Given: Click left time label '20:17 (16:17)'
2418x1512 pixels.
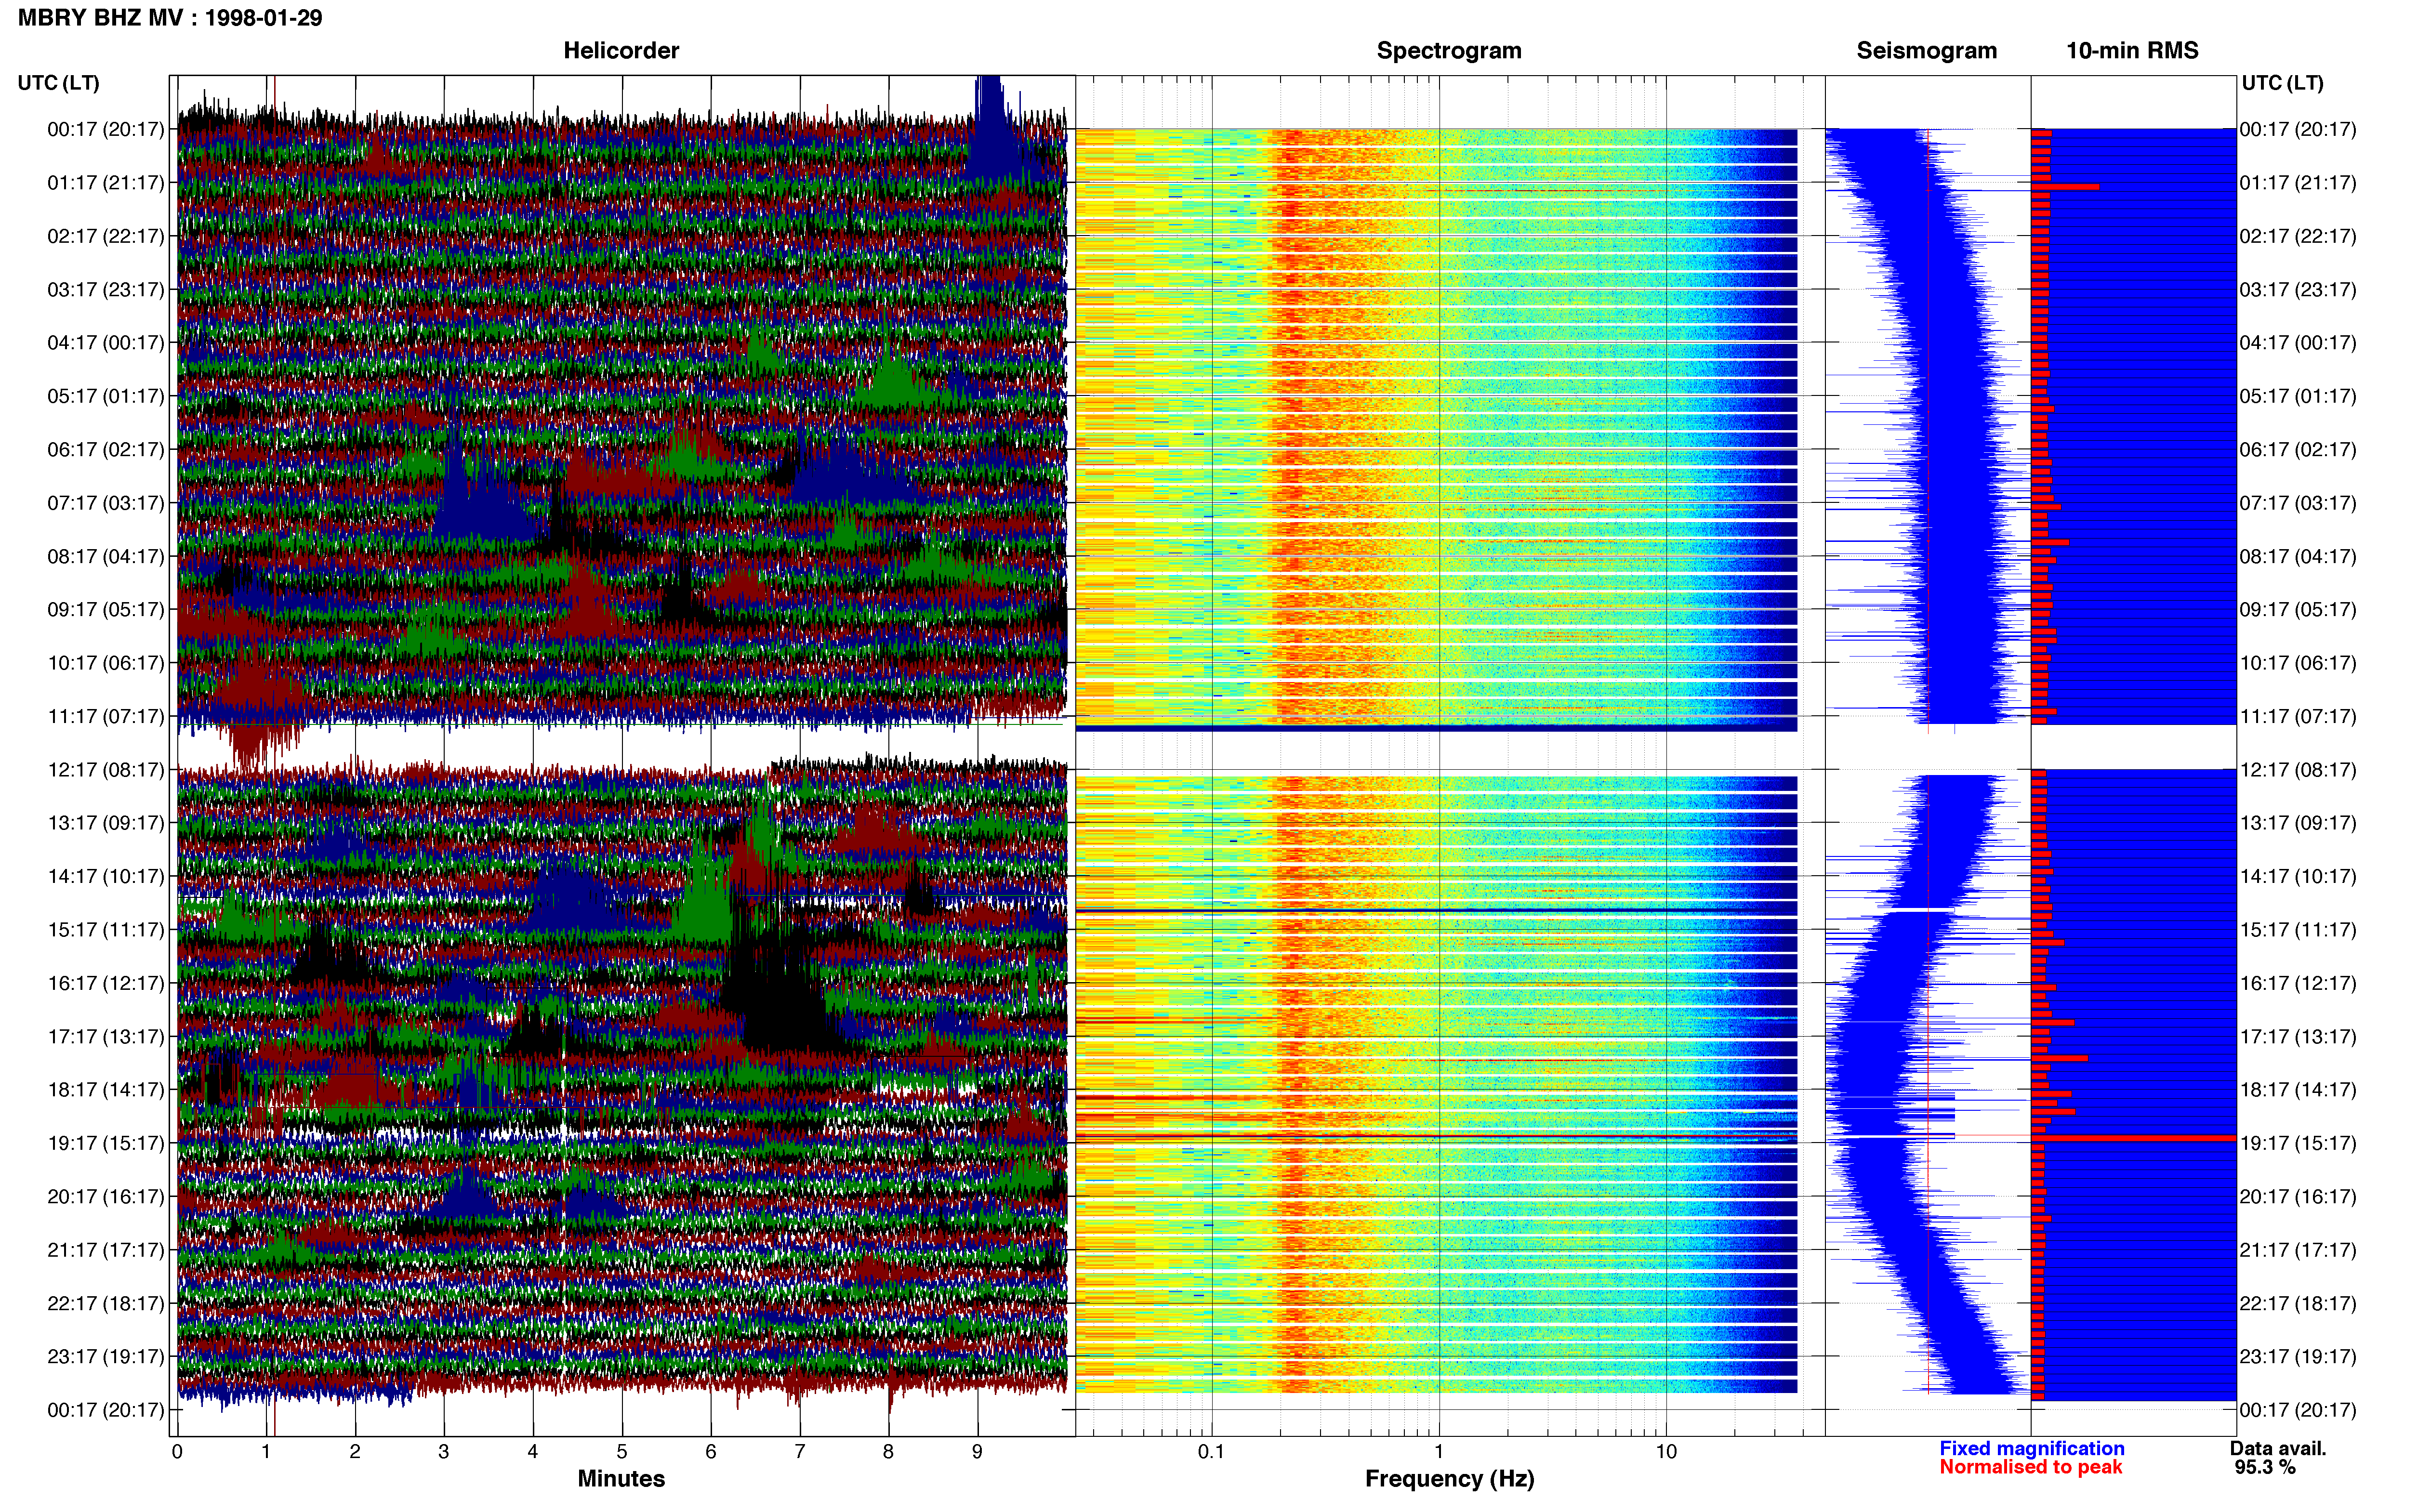Looking at the screenshot, I should click(x=106, y=1197).
